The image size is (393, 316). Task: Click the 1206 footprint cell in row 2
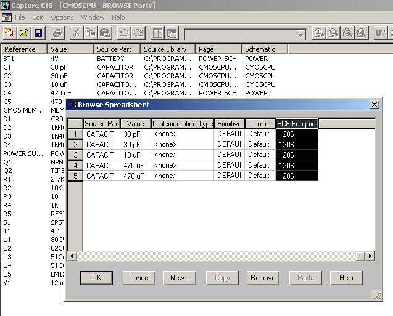pyautogui.click(x=297, y=144)
